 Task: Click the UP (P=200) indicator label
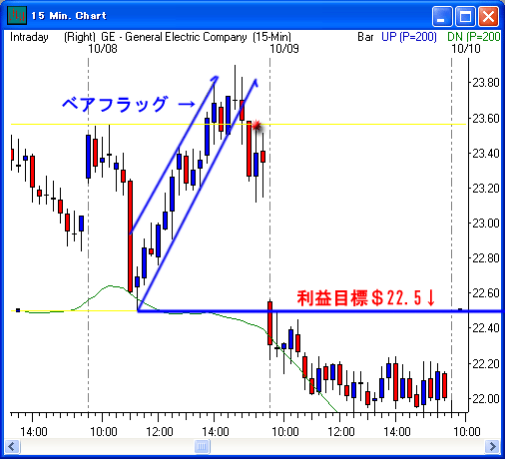[409, 37]
